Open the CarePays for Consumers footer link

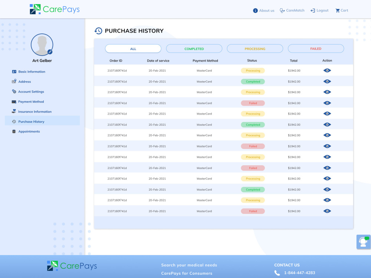(187, 273)
